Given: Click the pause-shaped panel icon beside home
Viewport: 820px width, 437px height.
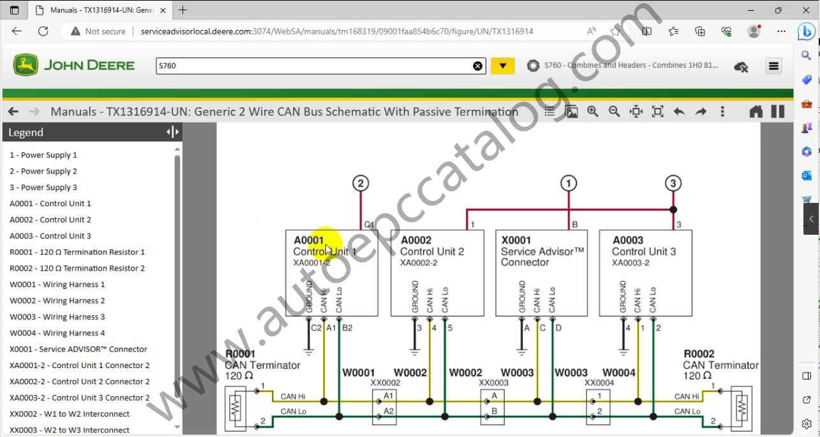Looking at the screenshot, I should (778, 112).
